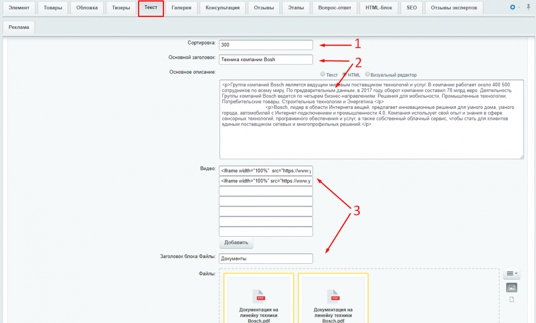
Task: Focus the Заголовок блока Файлы field
Action: tap(266, 259)
